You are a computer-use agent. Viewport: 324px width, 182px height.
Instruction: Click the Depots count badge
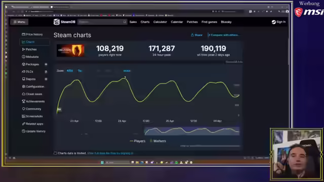(x=46, y=79)
